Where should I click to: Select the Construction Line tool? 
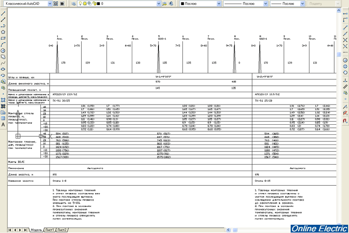3,20
